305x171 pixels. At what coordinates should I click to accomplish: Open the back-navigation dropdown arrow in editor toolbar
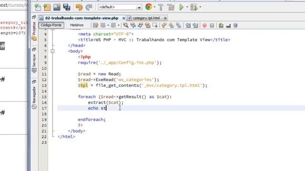[108, 25]
